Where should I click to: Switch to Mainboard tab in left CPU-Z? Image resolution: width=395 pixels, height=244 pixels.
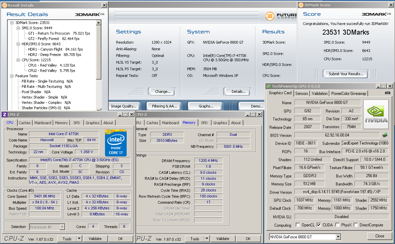tap(43, 123)
